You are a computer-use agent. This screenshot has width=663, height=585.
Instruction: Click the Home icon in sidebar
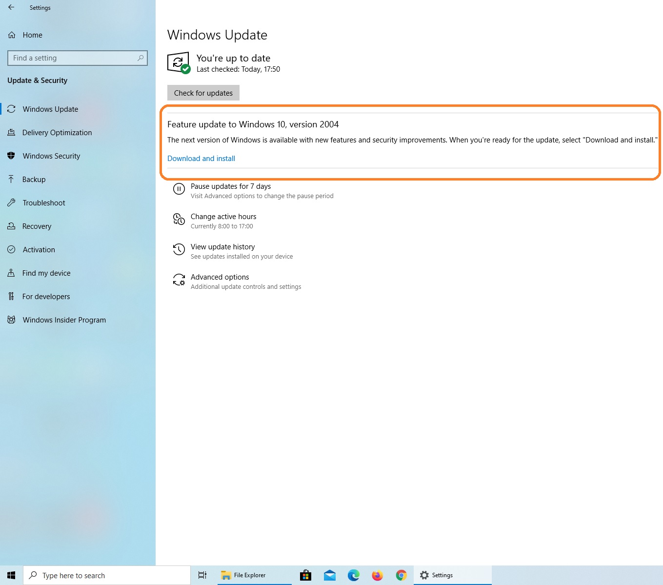(x=12, y=35)
